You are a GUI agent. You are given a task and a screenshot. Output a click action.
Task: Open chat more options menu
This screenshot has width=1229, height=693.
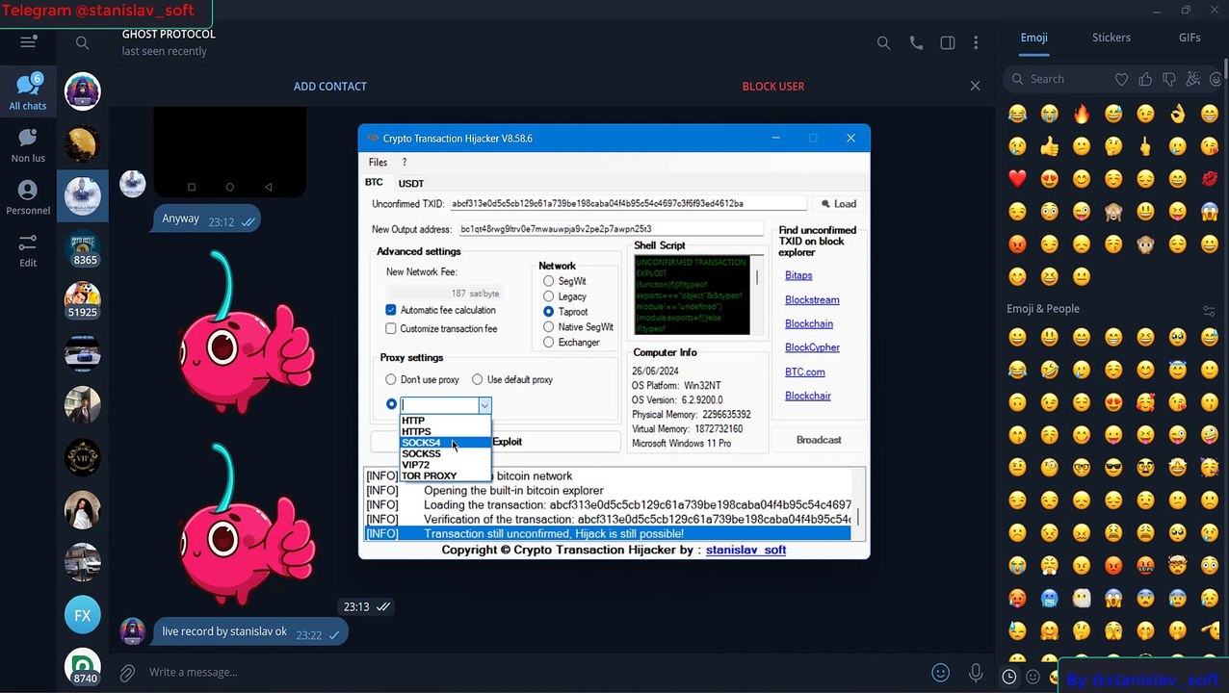pos(976,43)
